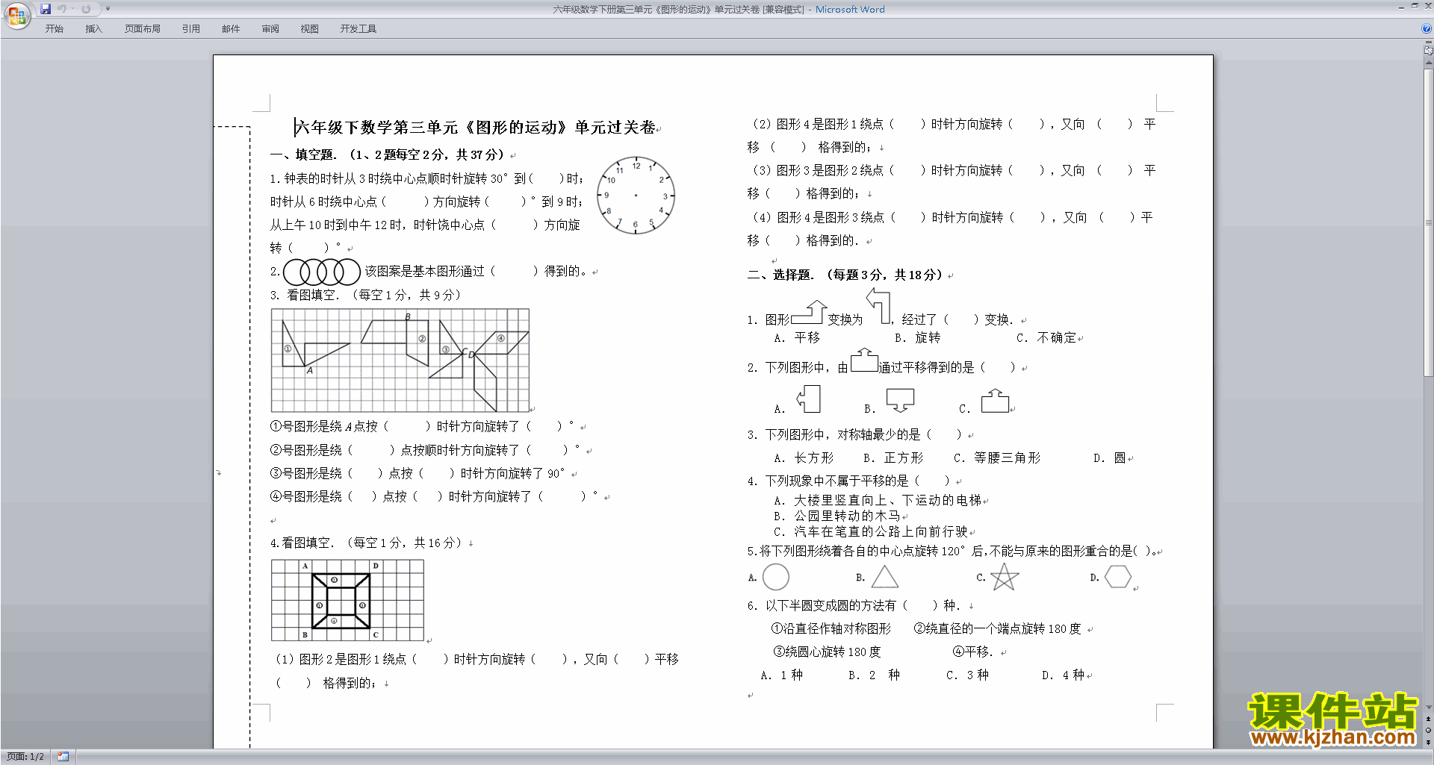Image resolution: width=1434 pixels, height=765 pixels.
Task: Select the circle shape in option A
Action: (x=776, y=577)
